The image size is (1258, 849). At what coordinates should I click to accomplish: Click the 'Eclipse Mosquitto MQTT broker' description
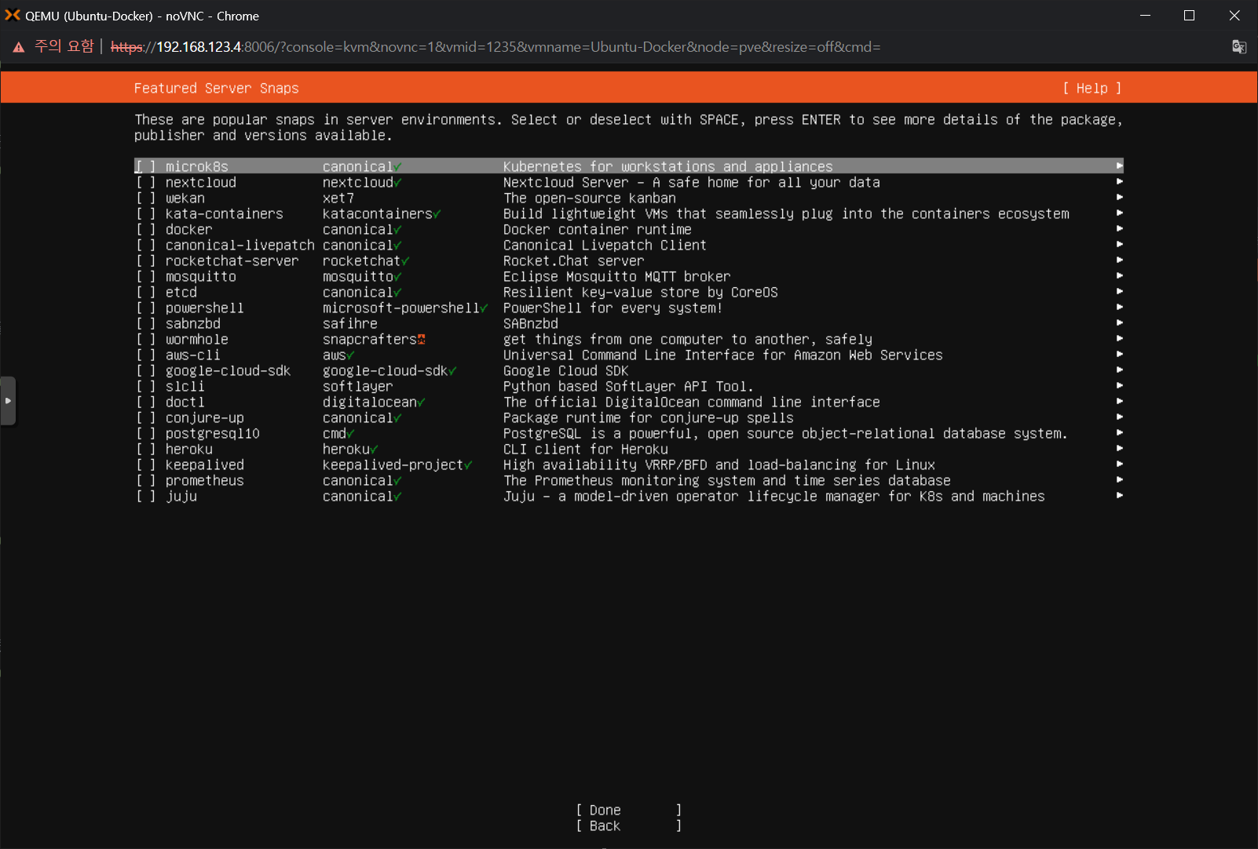click(x=617, y=277)
